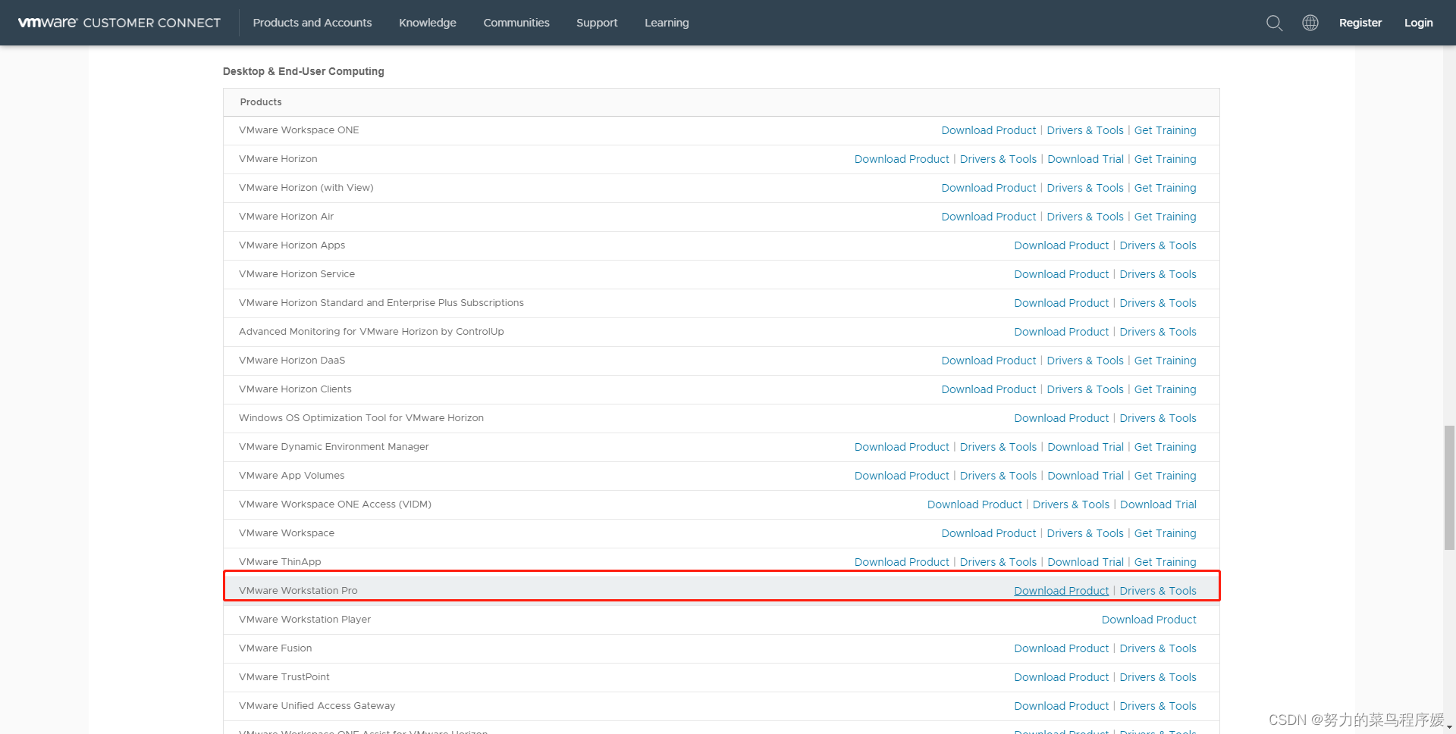Open the search magnifier icon

pyautogui.click(x=1274, y=23)
